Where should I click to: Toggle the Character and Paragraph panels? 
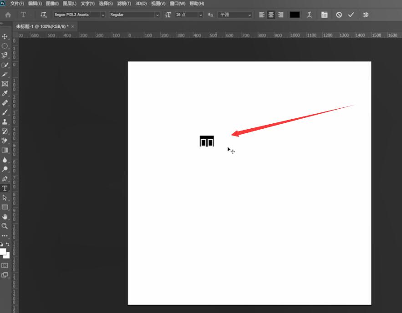click(x=324, y=15)
